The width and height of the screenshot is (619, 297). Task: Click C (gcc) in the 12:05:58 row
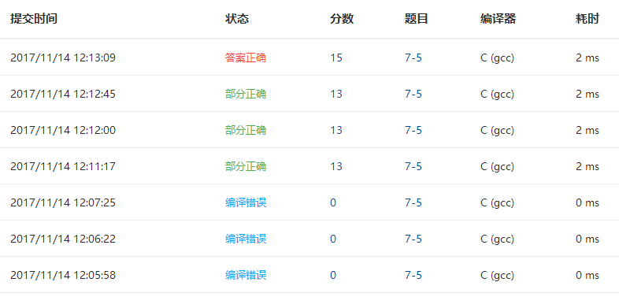[498, 275]
